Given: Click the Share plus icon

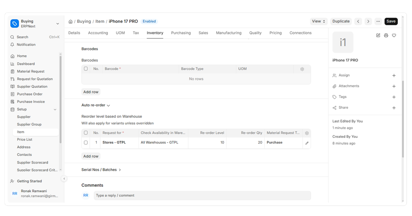Looking at the screenshot, I should [x=394, y=108].
